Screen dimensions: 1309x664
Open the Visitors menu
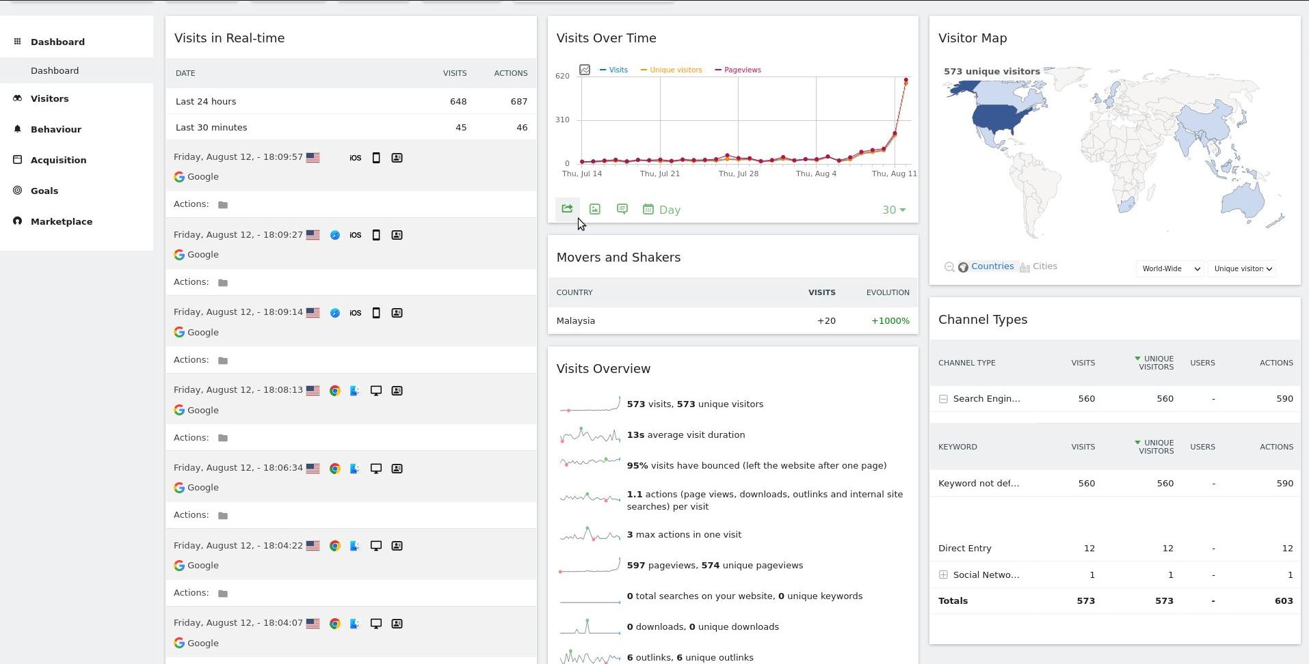click(x=49, y=98)
